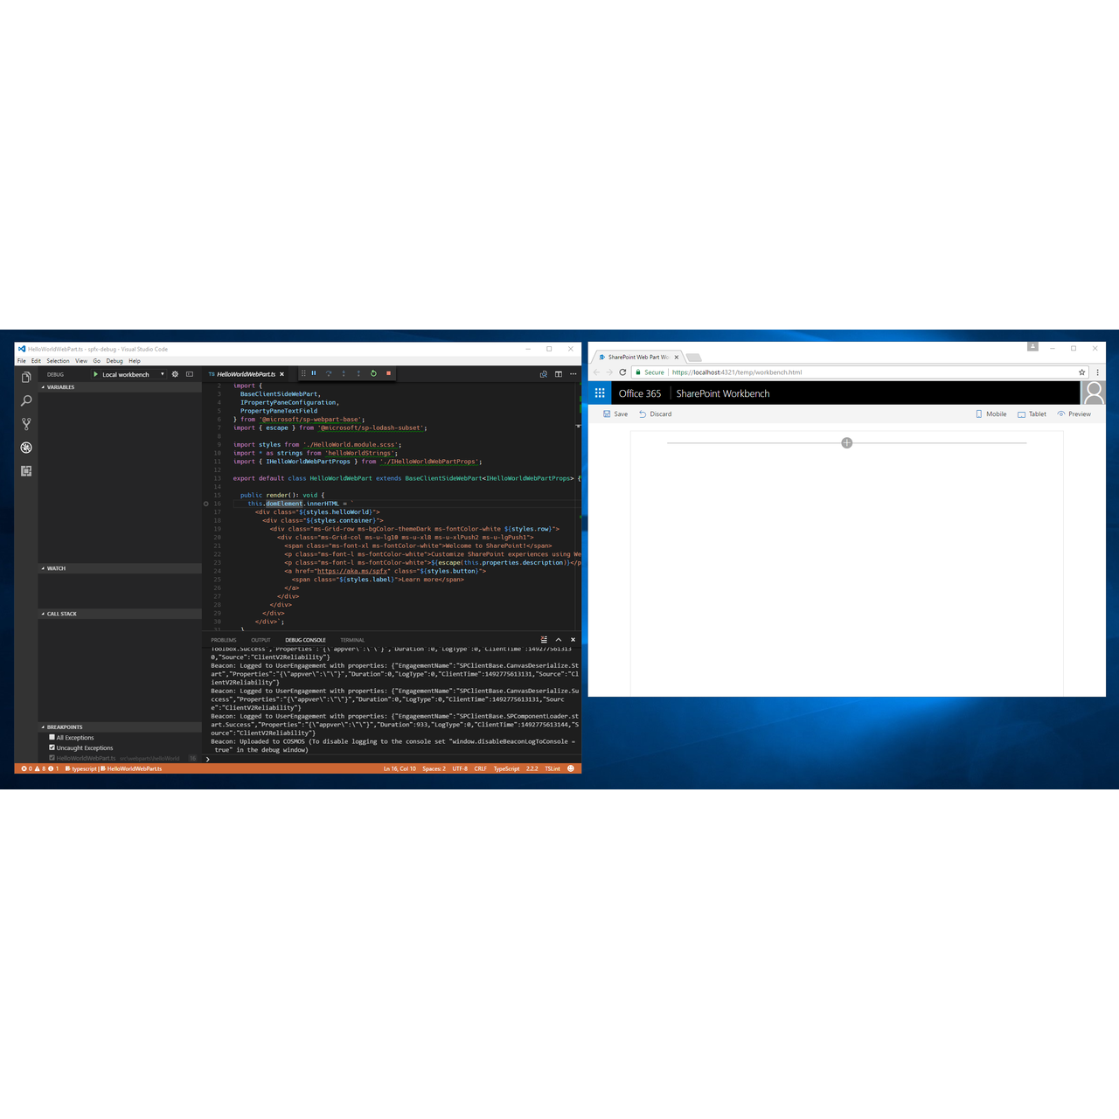This screenshot has height=1119, width=1119.
Task: Open the Source Control view in VS Code
Action: point(26,424)
